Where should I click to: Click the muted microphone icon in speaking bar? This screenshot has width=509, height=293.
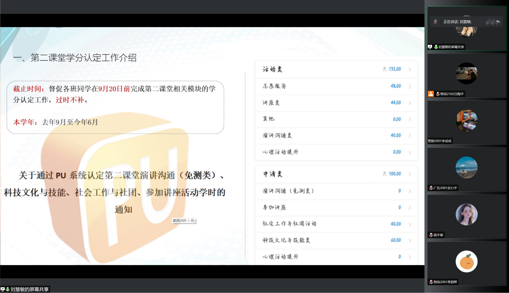click(436, 22)
